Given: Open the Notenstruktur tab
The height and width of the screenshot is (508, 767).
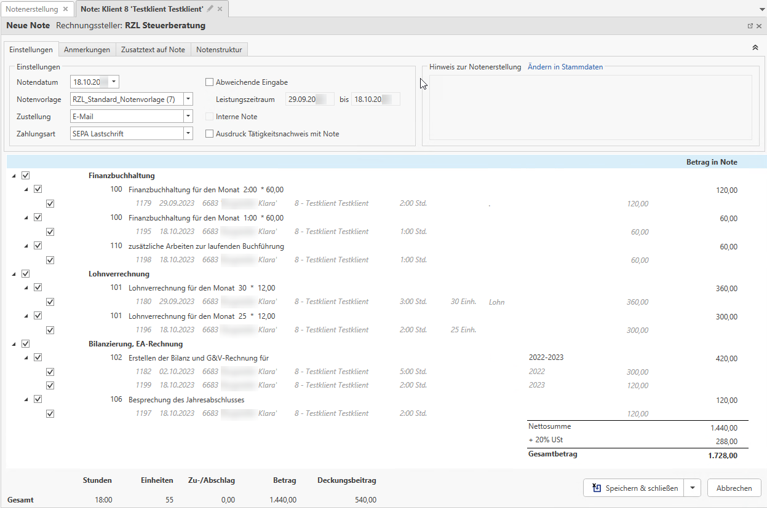Looking at the screenshot, I should 219,50.
